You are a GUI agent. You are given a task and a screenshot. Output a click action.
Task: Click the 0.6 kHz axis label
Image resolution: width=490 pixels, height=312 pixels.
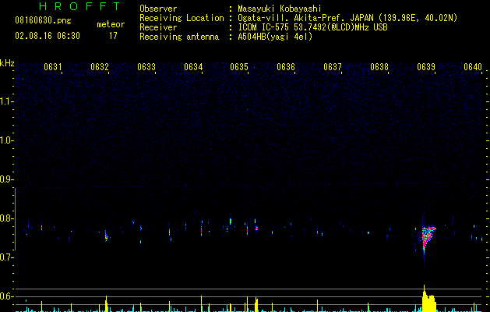pos(7,296)
